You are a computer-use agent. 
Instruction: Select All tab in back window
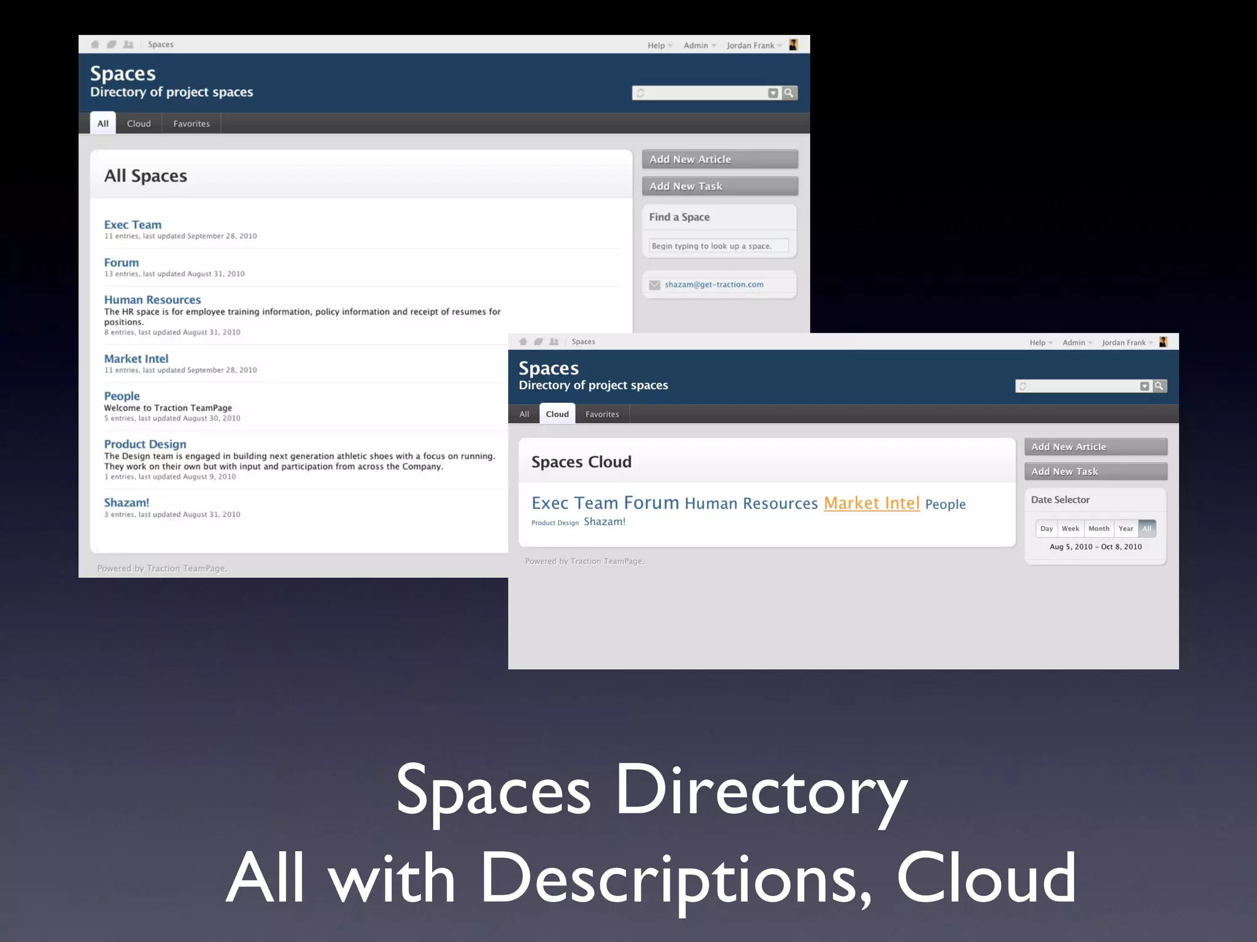[102, 123]
